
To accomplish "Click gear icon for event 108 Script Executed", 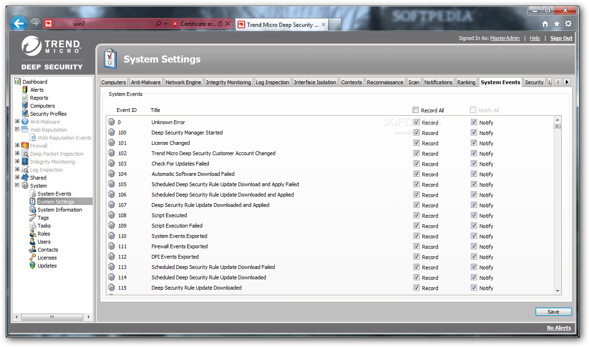I will (x=111, y=215).
